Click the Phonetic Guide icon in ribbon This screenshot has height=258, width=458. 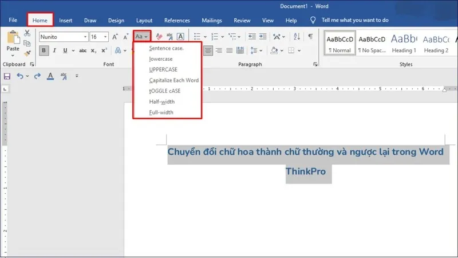(x=169, y=37)
